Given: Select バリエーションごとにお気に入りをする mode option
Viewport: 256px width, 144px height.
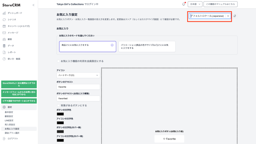Looking at the screenshot, I should point(147,46).
